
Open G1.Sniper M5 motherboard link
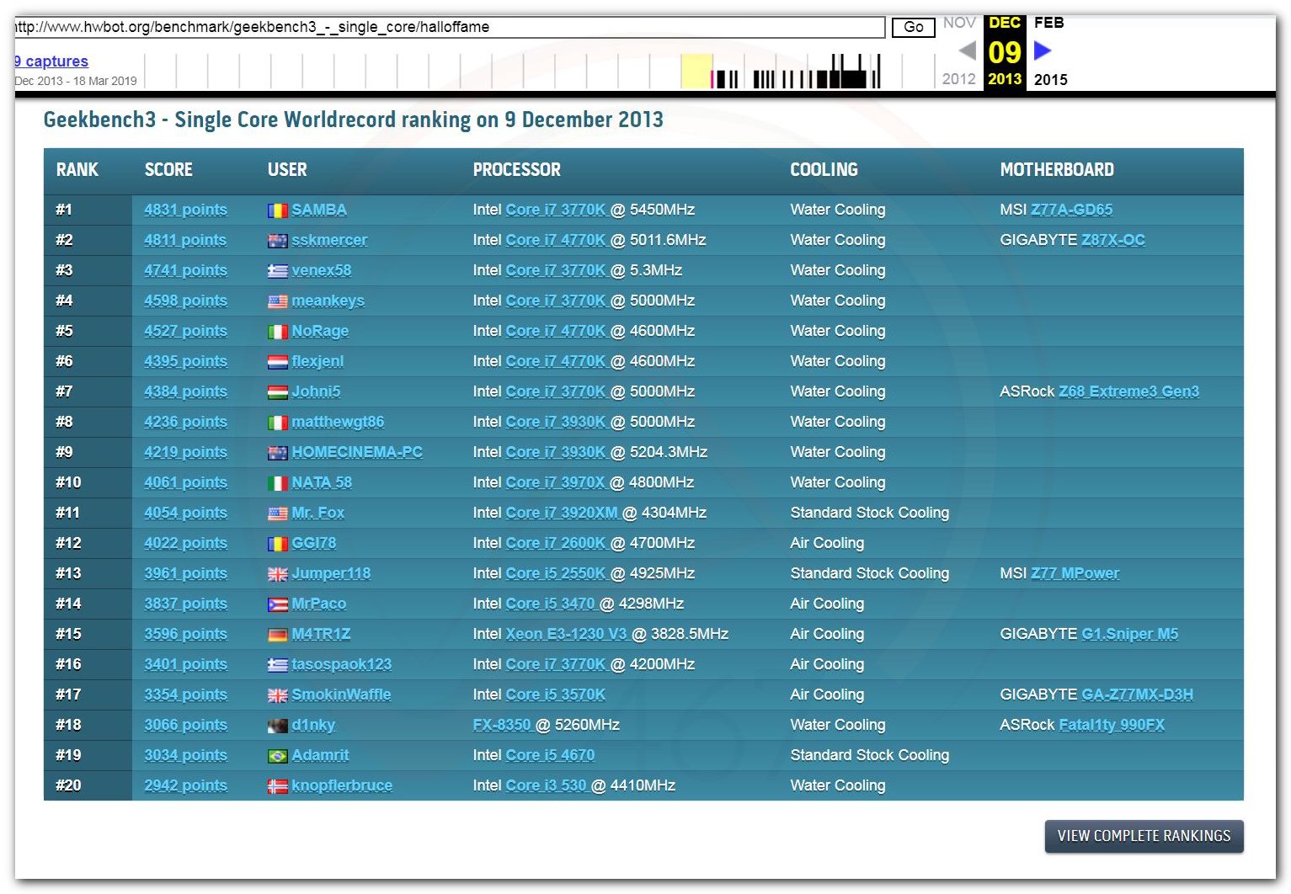[x=1130, y=634]
